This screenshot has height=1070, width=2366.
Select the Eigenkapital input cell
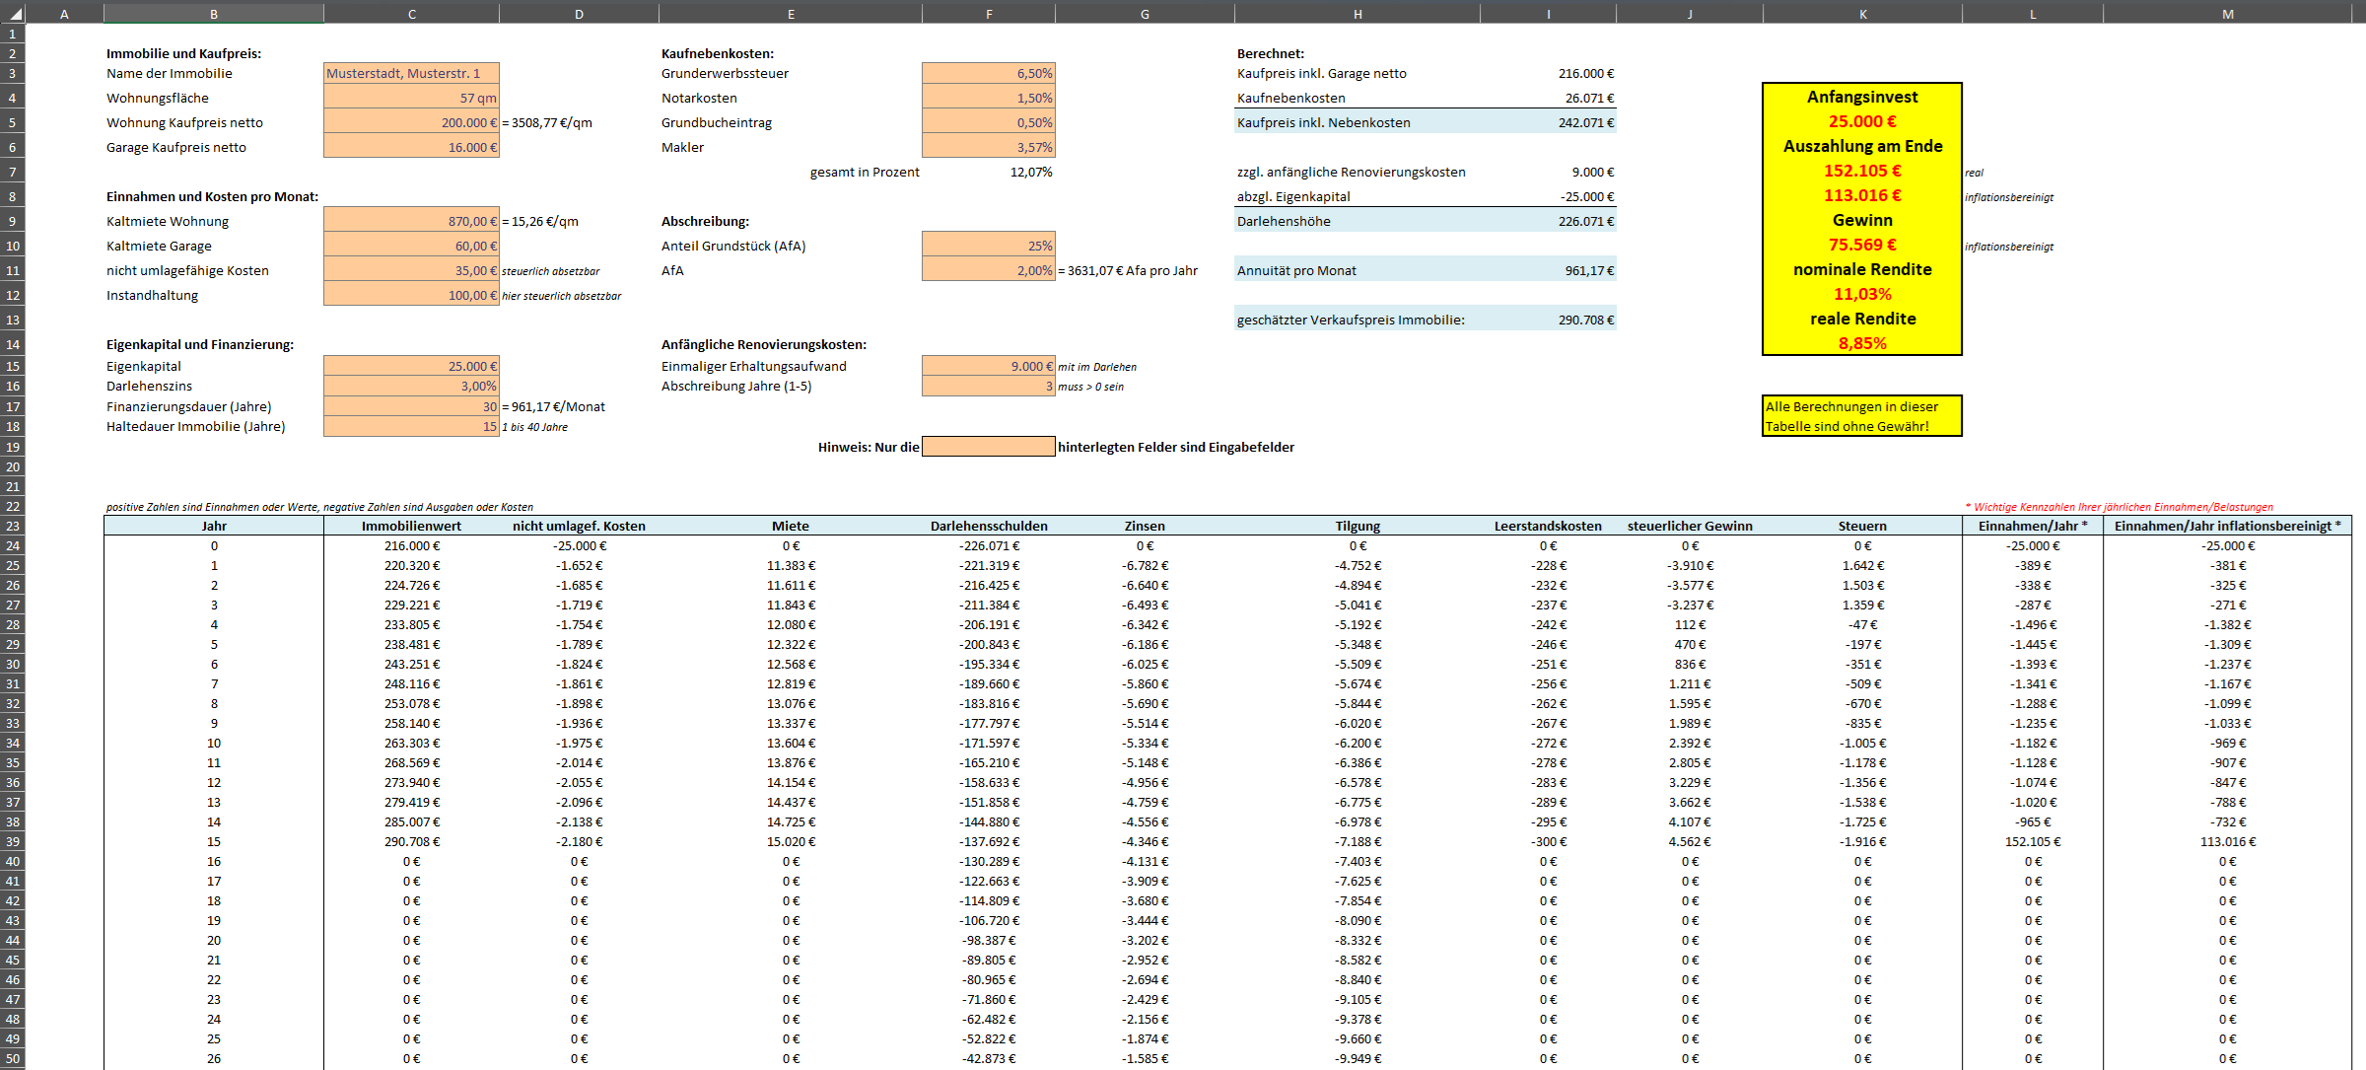410,365
